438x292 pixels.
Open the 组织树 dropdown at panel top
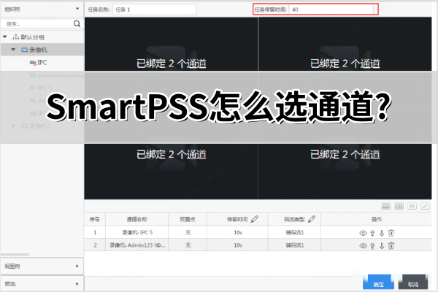77,9
